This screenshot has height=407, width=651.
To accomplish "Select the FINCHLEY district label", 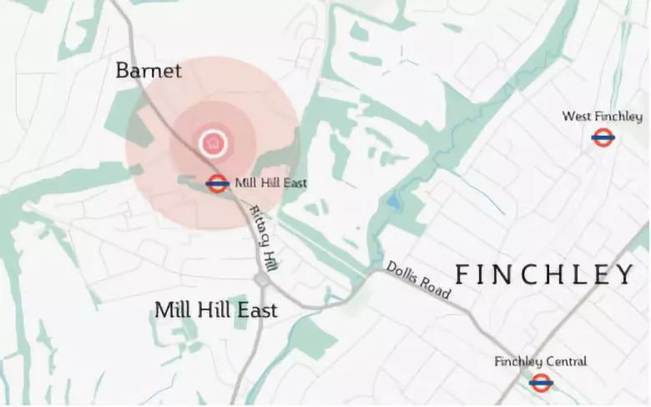I will (x=544, y=274).
